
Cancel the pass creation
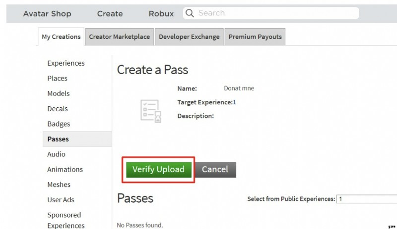pos(215,169)
